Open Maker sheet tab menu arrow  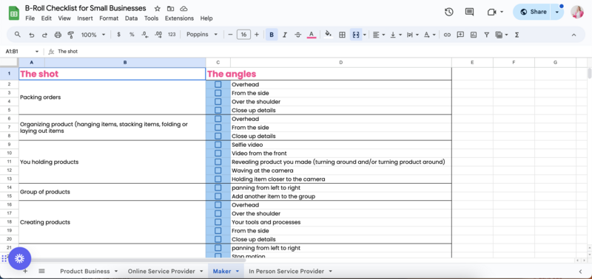point(238,271)
